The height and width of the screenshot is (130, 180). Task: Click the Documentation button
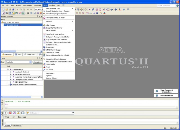[x=166, y=96]
